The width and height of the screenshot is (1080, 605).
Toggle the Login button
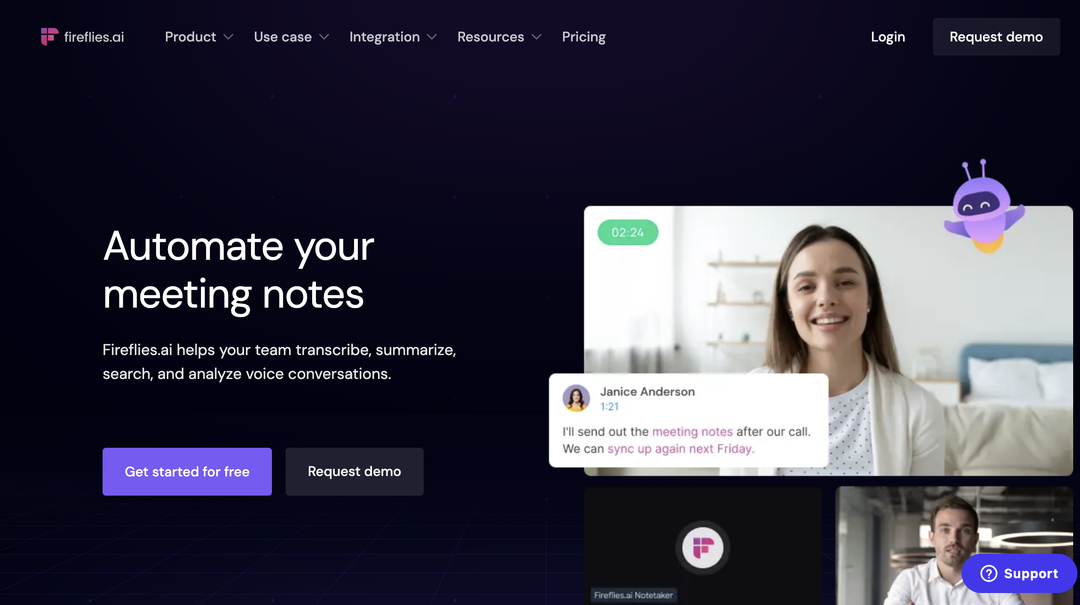[x=888, y=36]
